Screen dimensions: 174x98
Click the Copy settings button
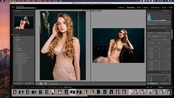pos(18,84)
